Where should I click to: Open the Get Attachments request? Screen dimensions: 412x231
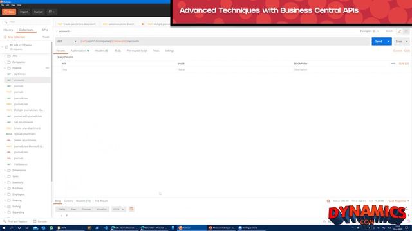23,123
